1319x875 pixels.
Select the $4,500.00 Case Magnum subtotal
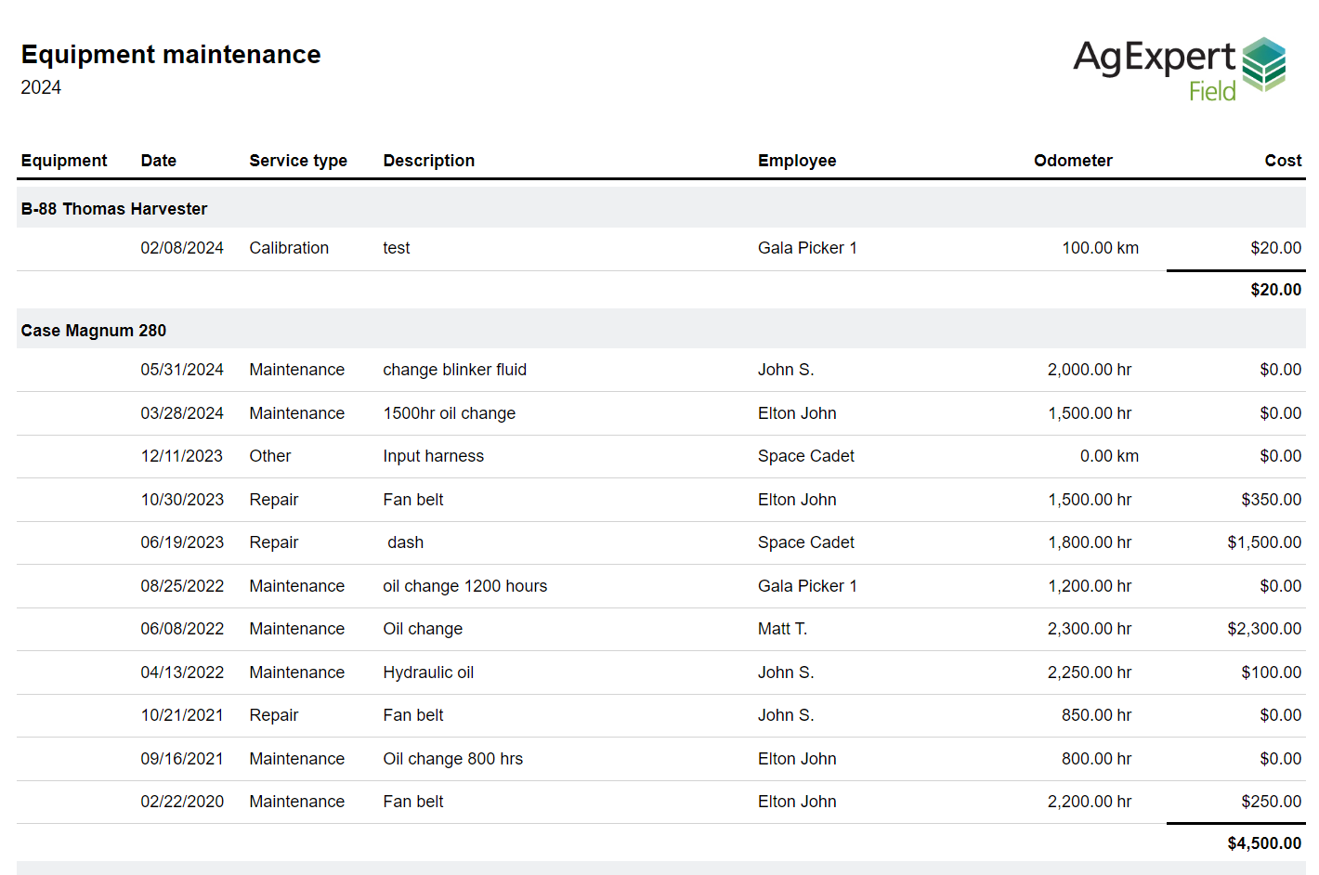tap(1263, 843)
